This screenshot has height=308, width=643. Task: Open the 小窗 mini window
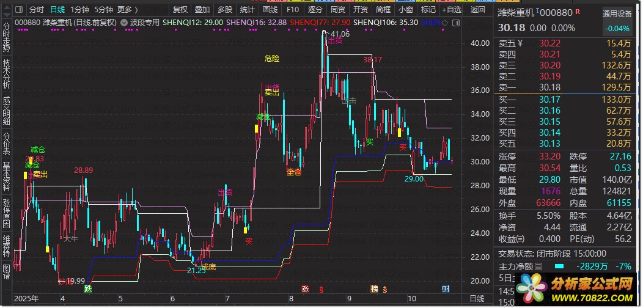coord(405,9)
